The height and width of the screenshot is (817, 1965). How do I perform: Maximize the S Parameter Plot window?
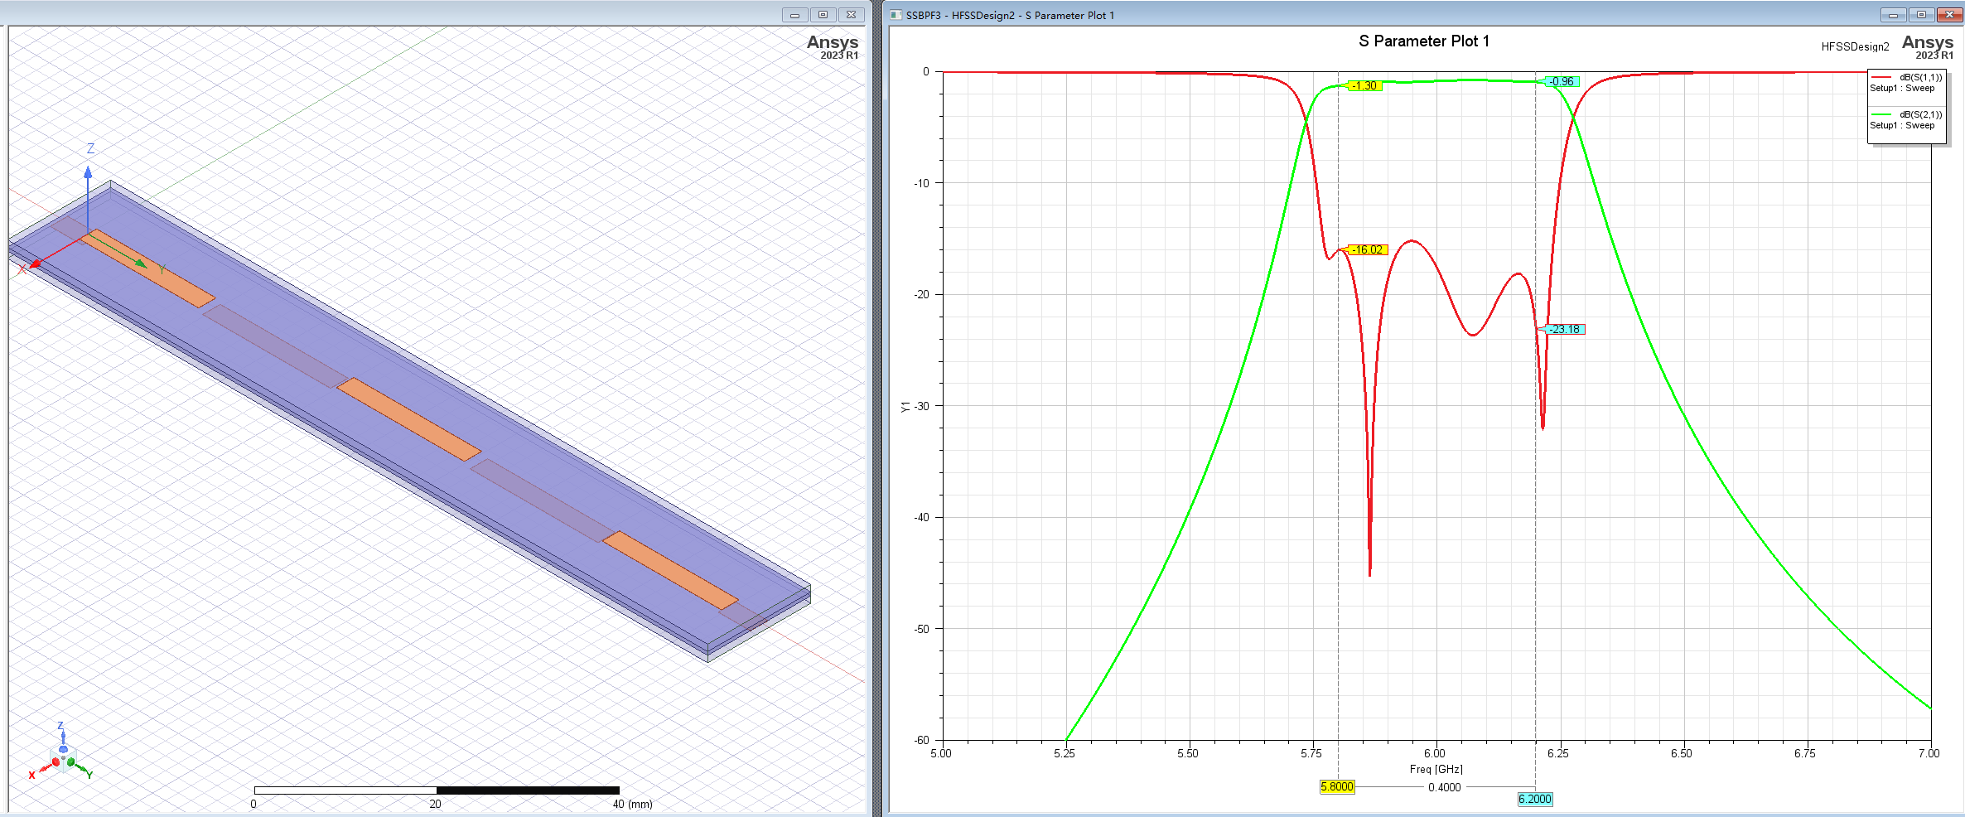click(1921, 15)
